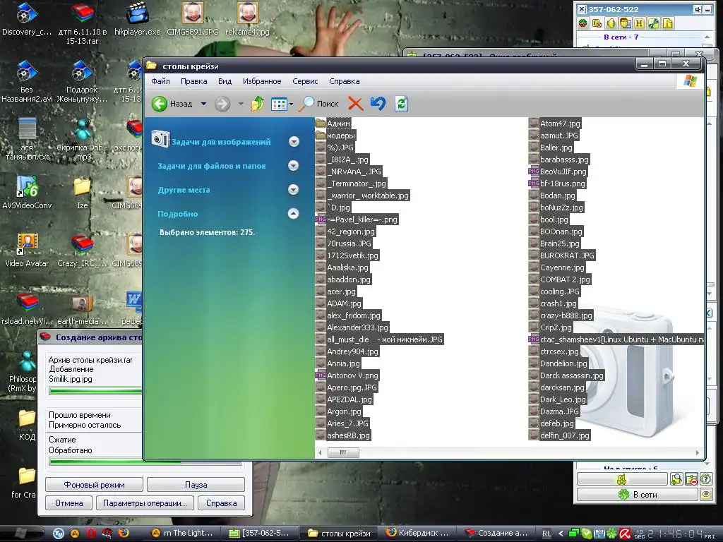Expand the 'Задачи для изображений' panel

tap(294, 142)
